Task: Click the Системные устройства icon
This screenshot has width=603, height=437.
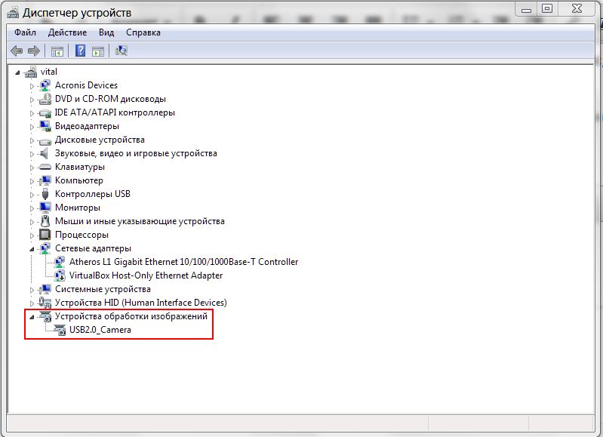Action: (45, 289)
